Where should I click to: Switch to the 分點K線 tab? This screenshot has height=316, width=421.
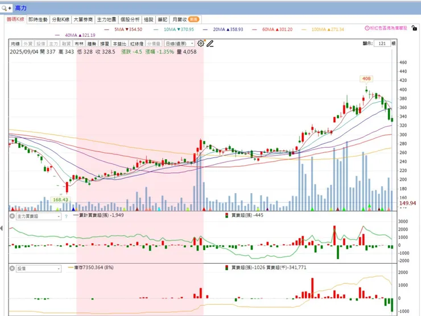[x=61, y=19]
